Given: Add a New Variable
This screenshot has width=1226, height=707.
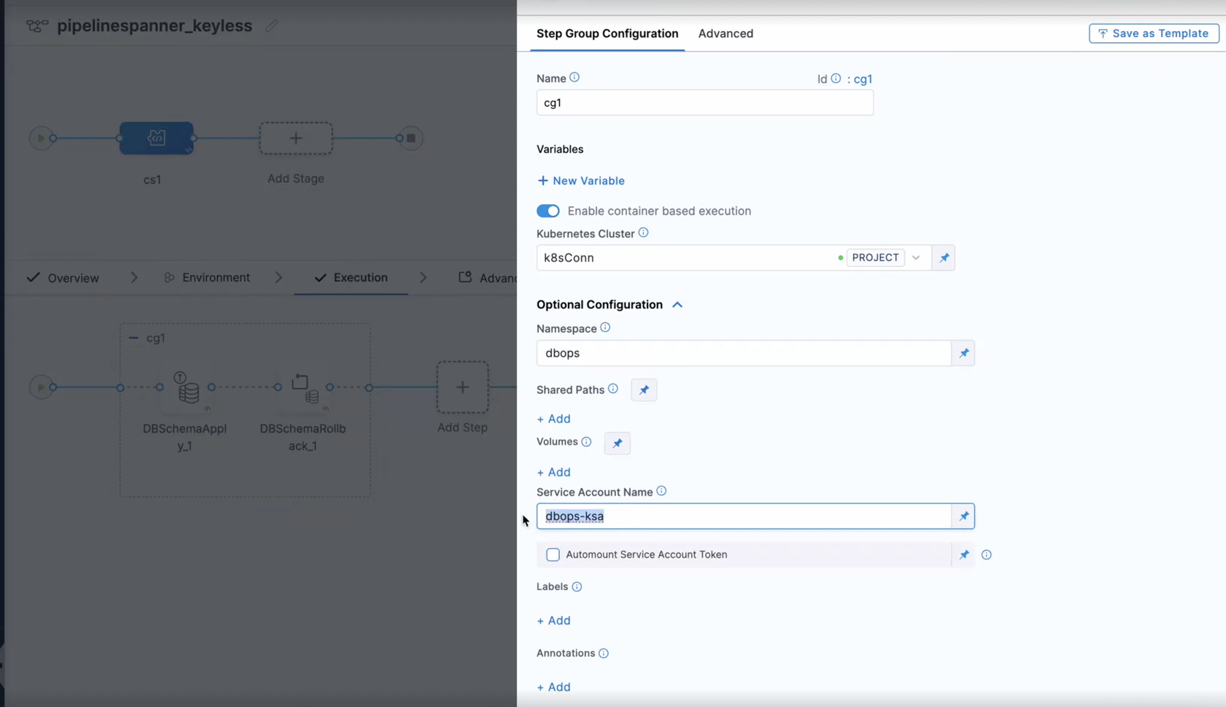Looking at the screenshot, I should [x=580, y=180].
